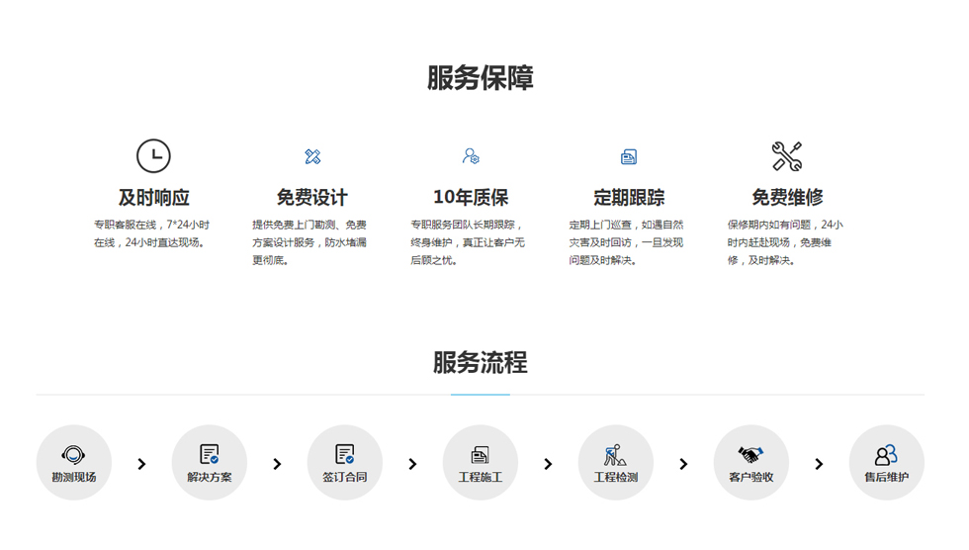Click the 免费设计 title
The height and width of the screenshot is (550, 969).
(x=312, y=198)
